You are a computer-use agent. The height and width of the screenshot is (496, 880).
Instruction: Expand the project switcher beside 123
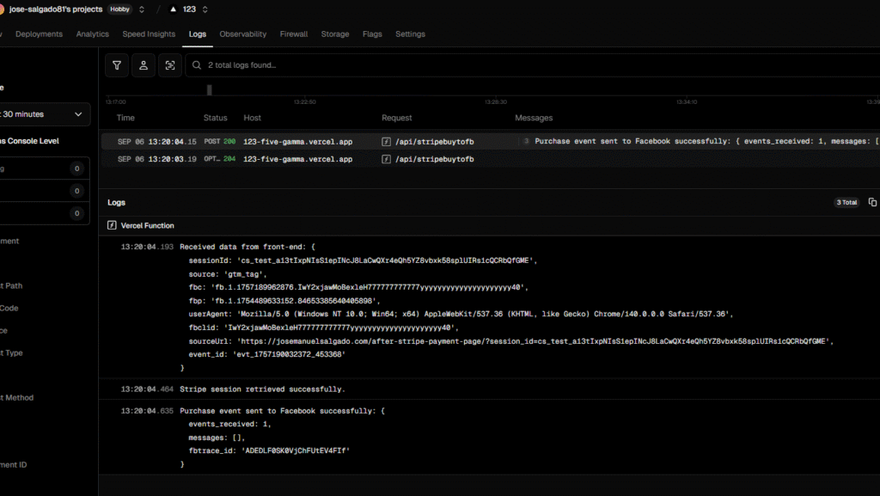[204, 9]
